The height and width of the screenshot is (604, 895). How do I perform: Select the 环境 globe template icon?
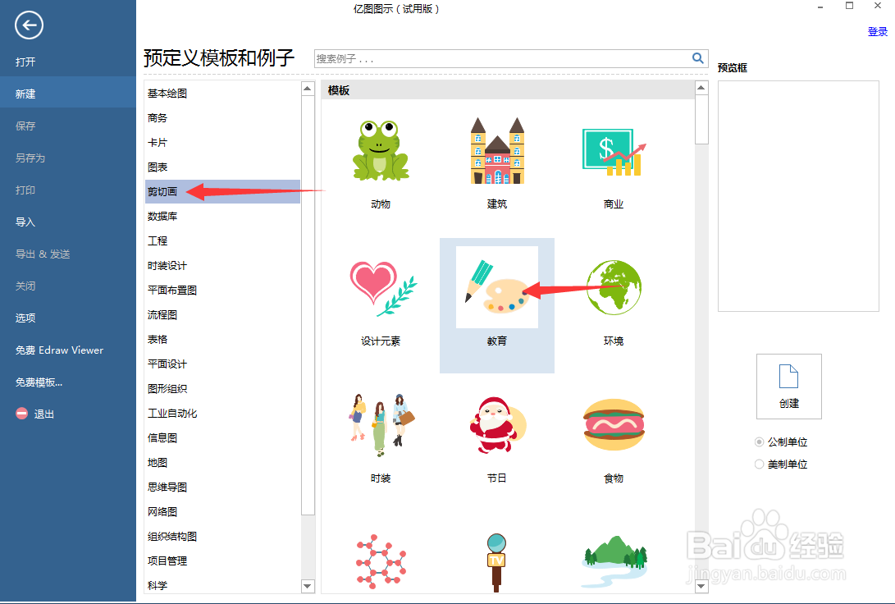[614, 287]
